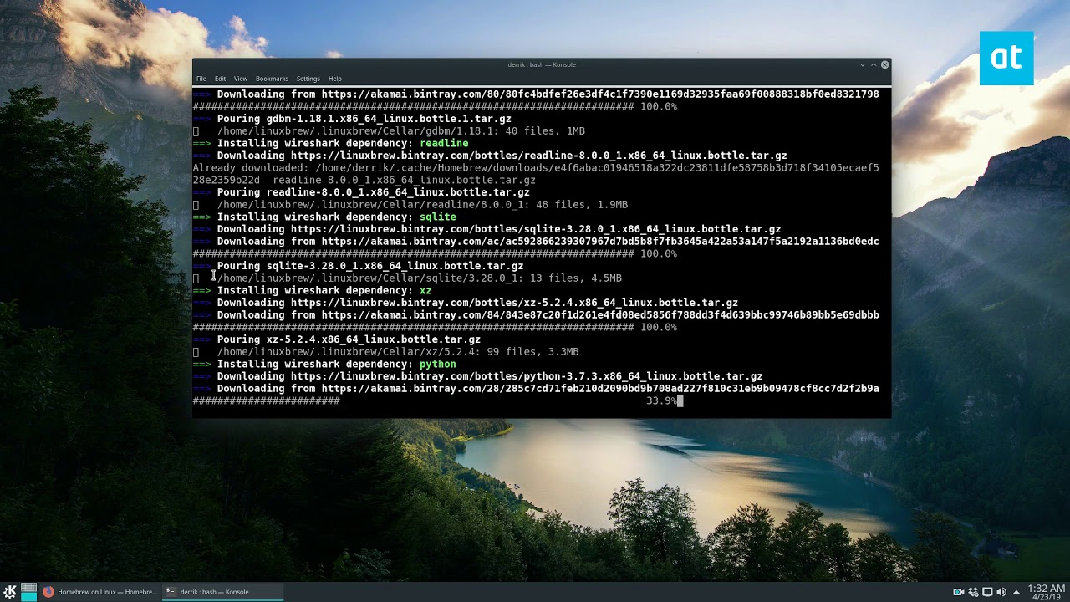Click 'Pouring sqlite-3.28.0_1' line
This screenshot has width=1070, height=602.
pyautogui.click(x=370, y=266)
